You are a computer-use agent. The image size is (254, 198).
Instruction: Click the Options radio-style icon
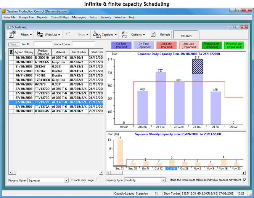click(125, 35)
